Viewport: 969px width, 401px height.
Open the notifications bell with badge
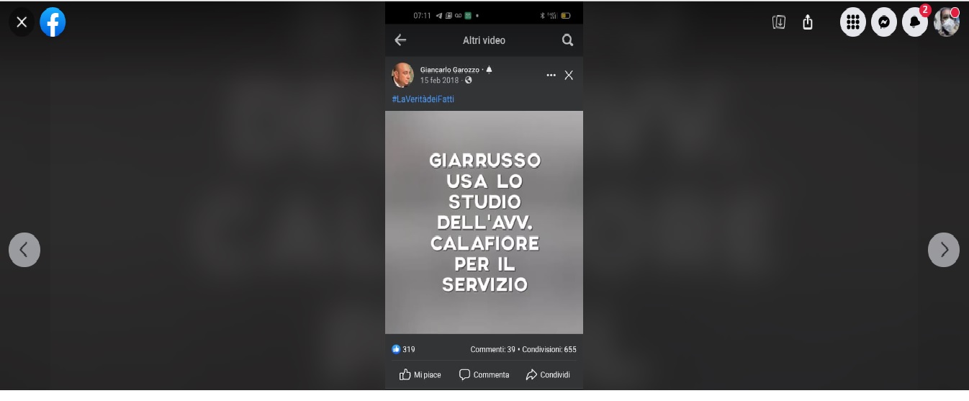[915, 22]
